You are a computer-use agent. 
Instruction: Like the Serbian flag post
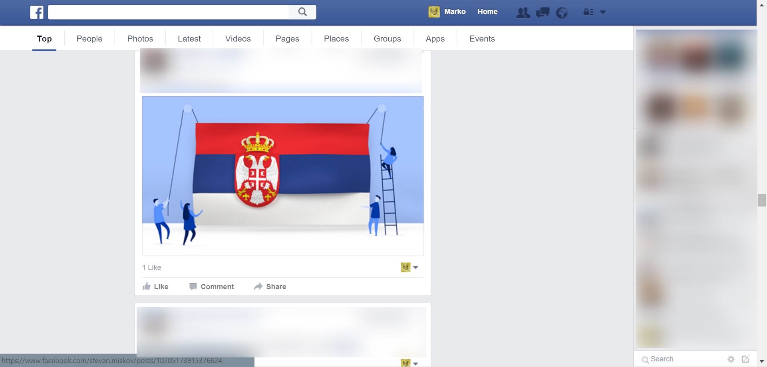coord(155,286)
